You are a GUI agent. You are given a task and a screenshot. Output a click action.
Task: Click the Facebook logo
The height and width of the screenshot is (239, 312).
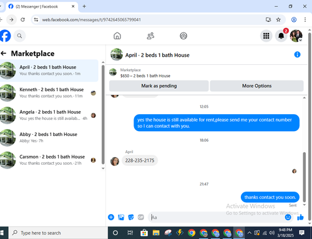[5, 36]
